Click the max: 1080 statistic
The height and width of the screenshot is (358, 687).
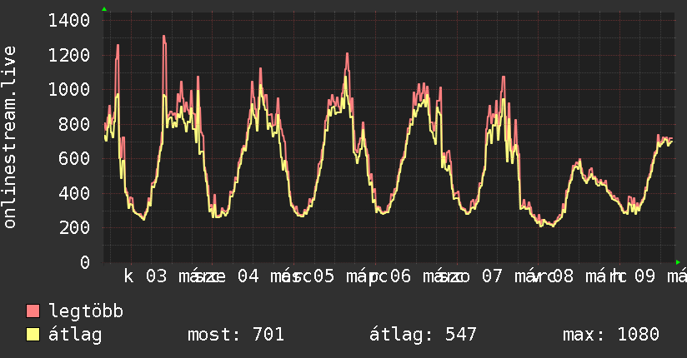point(611,335)
